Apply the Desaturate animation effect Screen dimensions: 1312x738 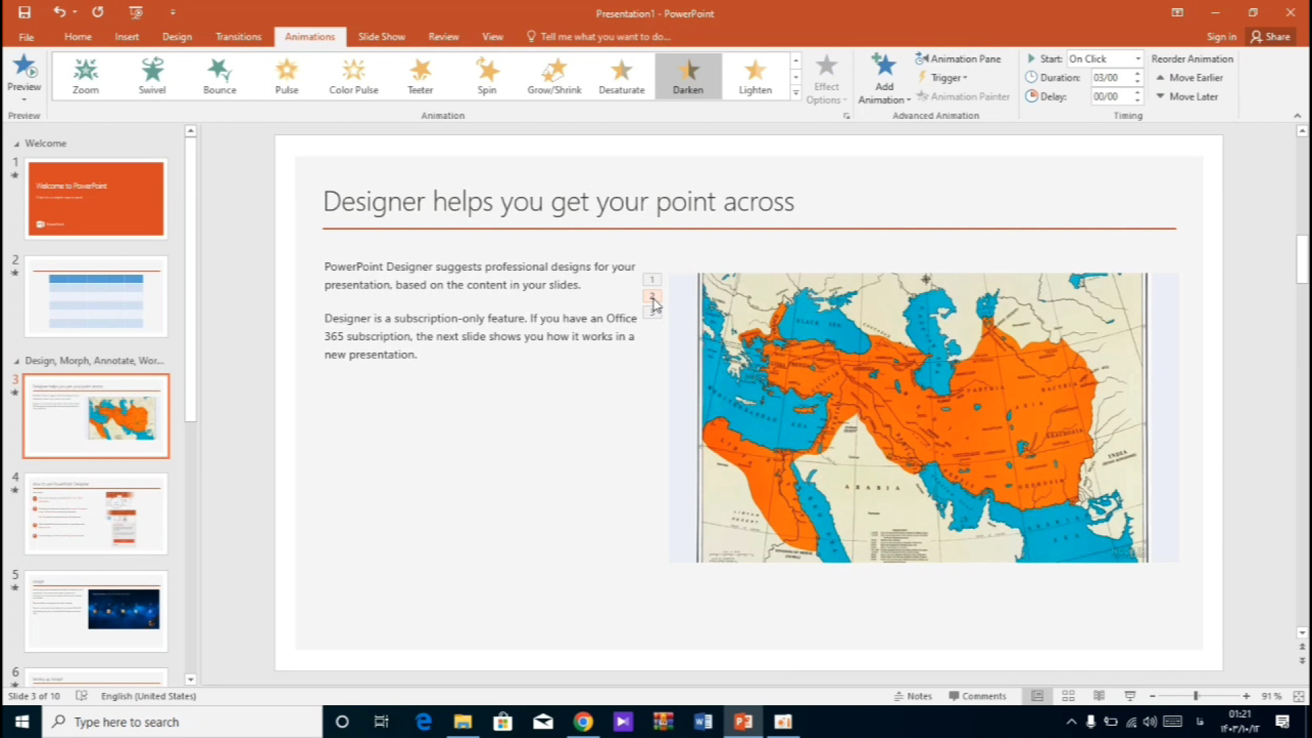(x=621, y=77)
